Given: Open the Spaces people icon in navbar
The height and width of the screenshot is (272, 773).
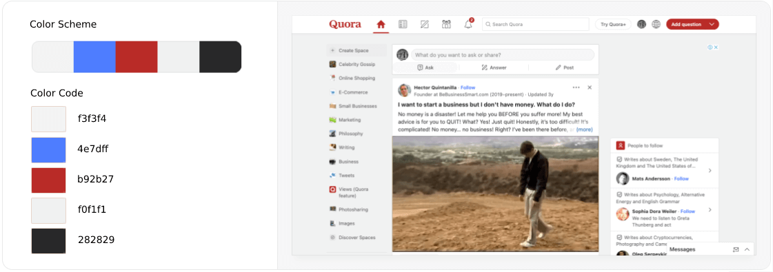Looking at the screenshot, I should click(447, 24).
